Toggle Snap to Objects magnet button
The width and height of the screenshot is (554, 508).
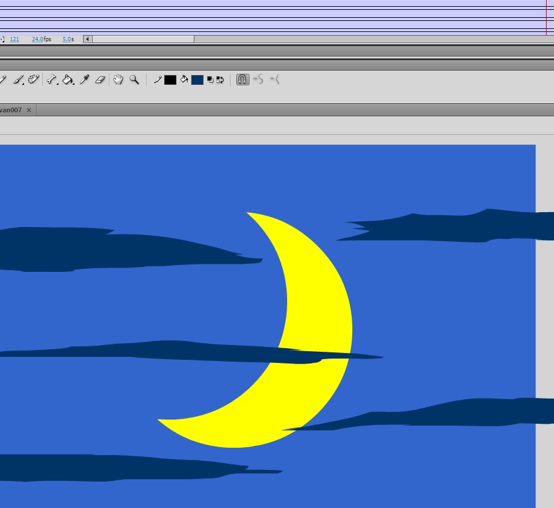243,79
